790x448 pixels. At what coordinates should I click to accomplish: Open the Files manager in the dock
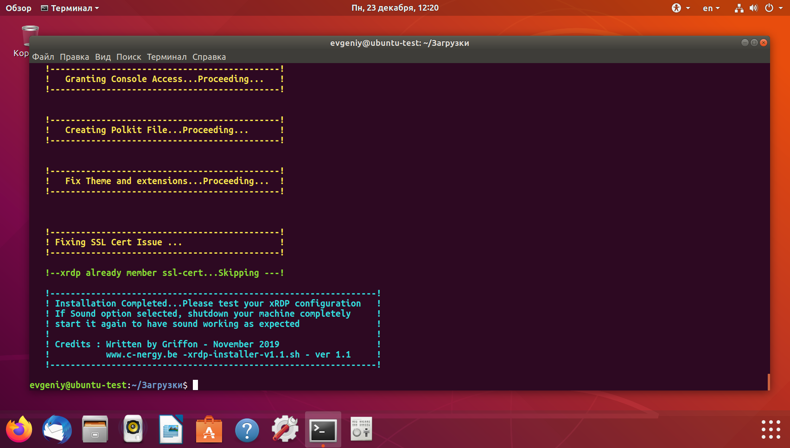[x=95, y=429]
